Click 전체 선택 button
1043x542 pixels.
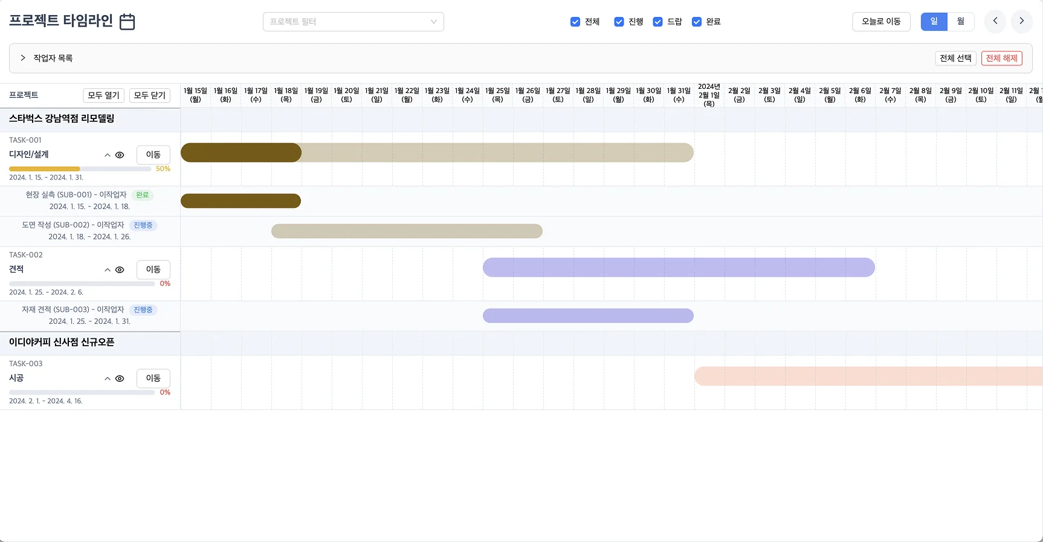tap(955, 58)
